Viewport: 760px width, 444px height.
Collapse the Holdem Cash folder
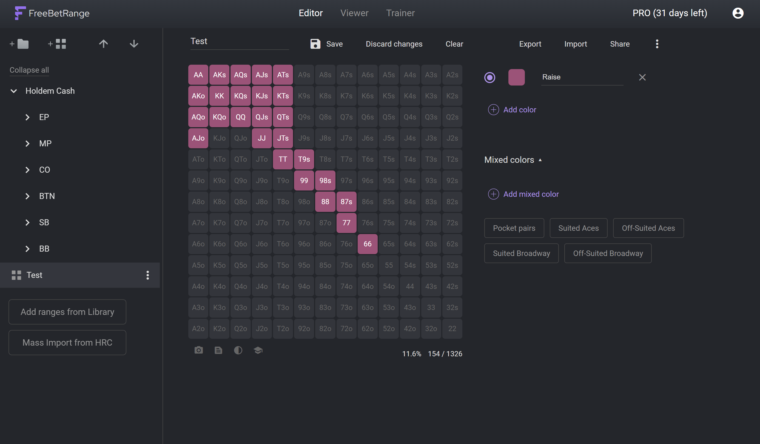click(14, 91)
